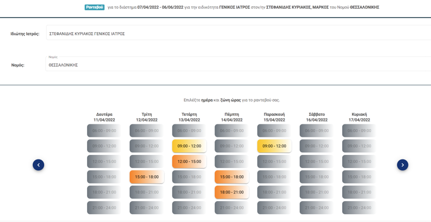Click disabled Wednesday 13/04 slot 06:00 - 09:00
431x222 pixels.
click(x=189, y=131)
